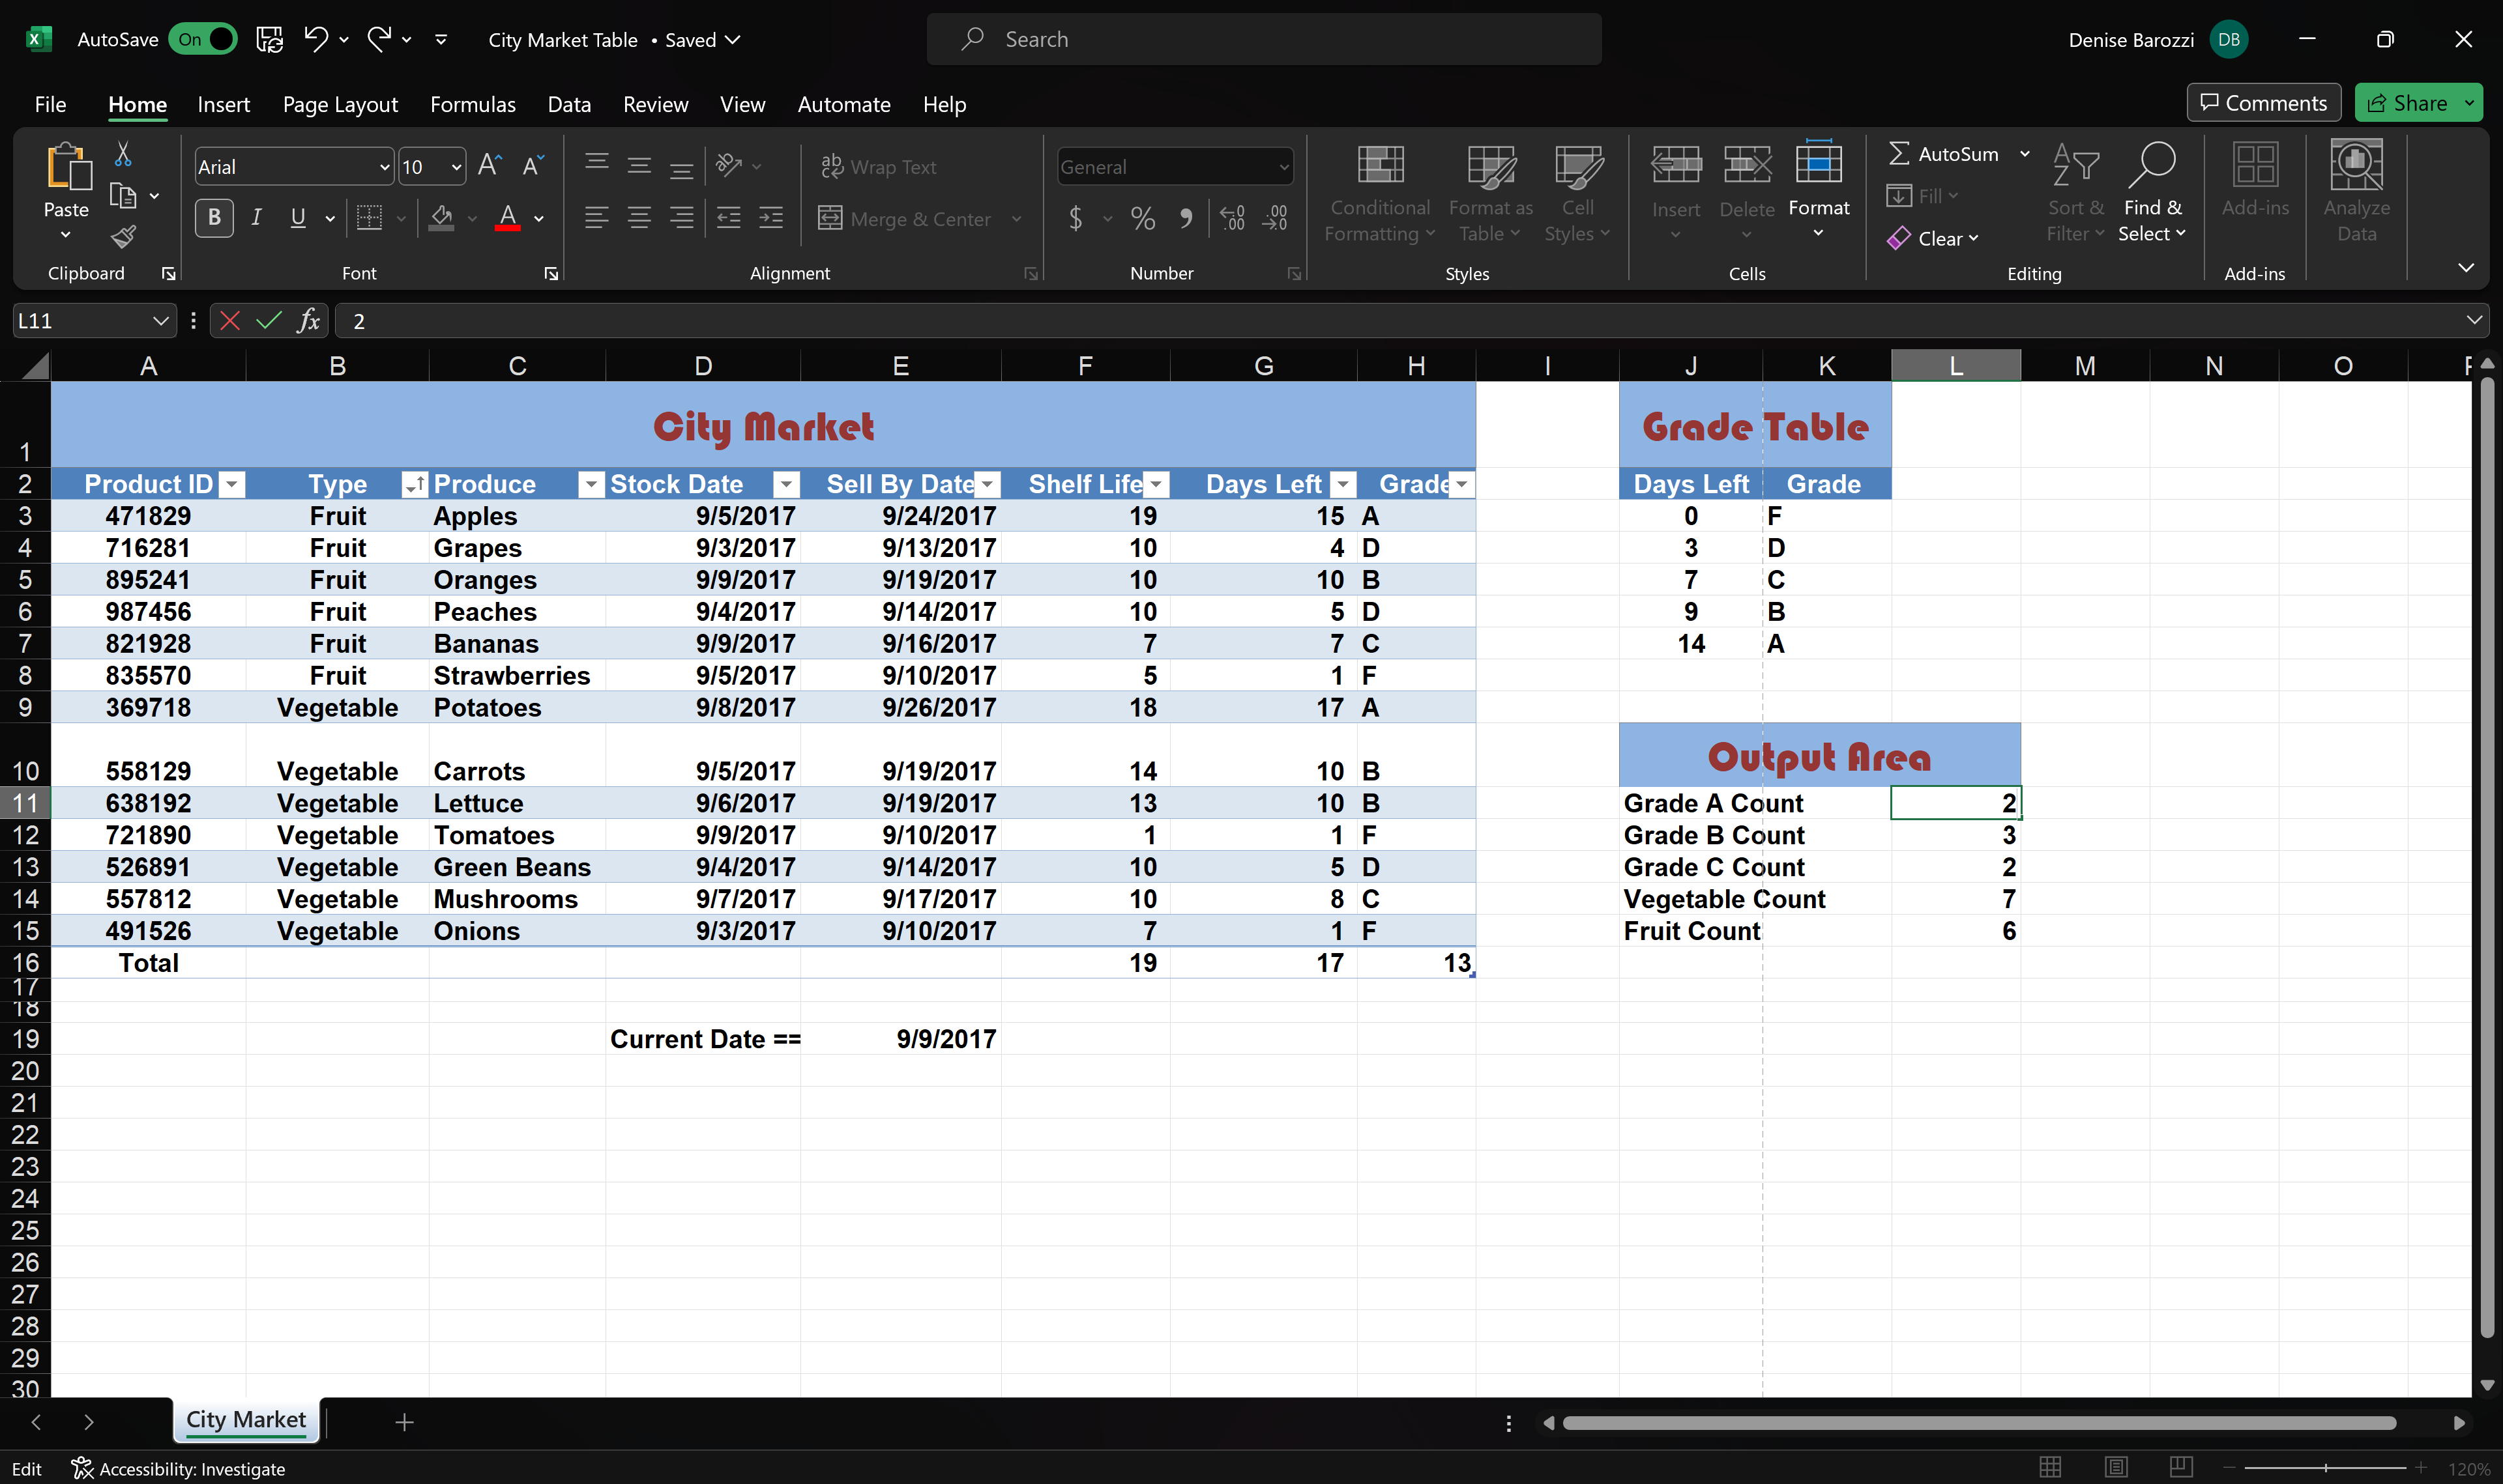Toggle Bold formatting
The height and width of the screenshot is (1484, 2503).
coord(214,218)
